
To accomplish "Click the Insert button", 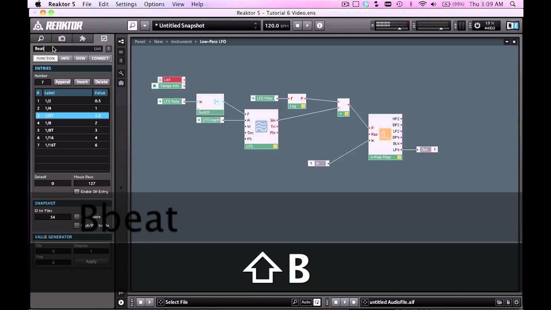I will (x=82, y=82).
